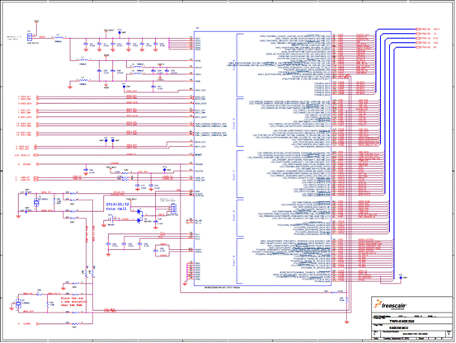Click the blue test point beside VDD_MCU rail

[120, 32]
